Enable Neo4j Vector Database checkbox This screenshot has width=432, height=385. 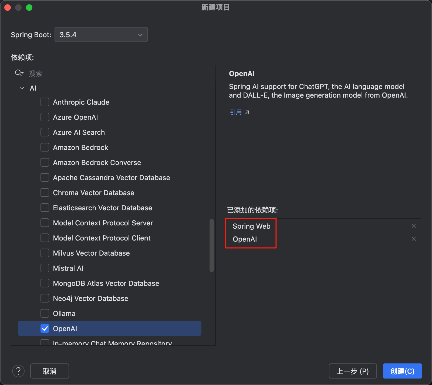(x=45, y=298)
